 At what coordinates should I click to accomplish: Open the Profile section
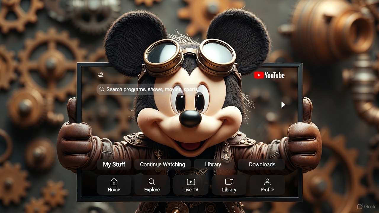(267, 185)
